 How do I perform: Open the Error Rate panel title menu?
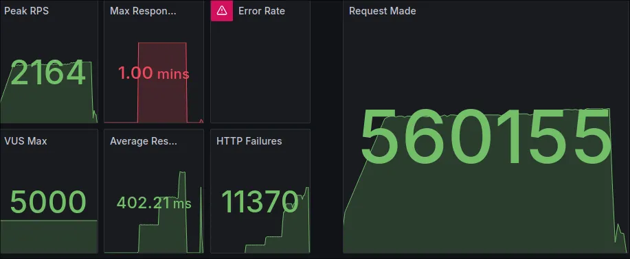coord(262,11)
